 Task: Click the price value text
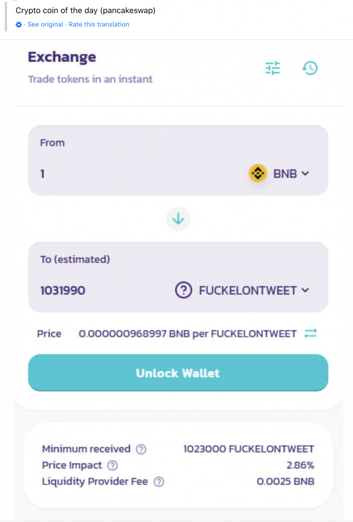tap(188, 333)
